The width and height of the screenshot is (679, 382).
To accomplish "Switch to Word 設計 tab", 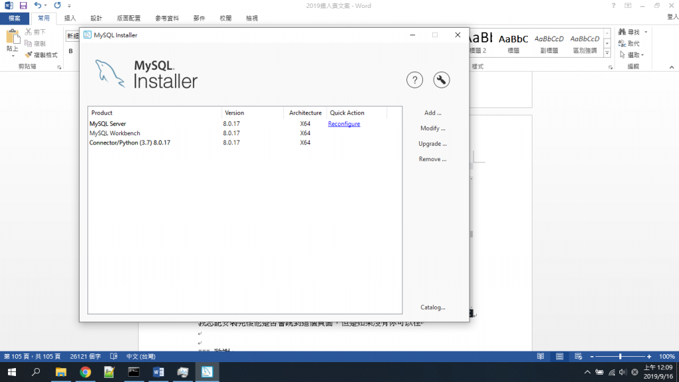I will 96,18.
